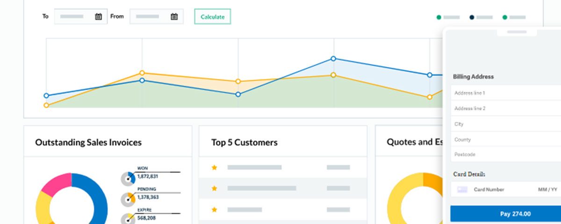Image resolution: width=561 pixels, height=224 pixels.
Task: Click the MM / YY expiry field
Action: click(548, 189)
